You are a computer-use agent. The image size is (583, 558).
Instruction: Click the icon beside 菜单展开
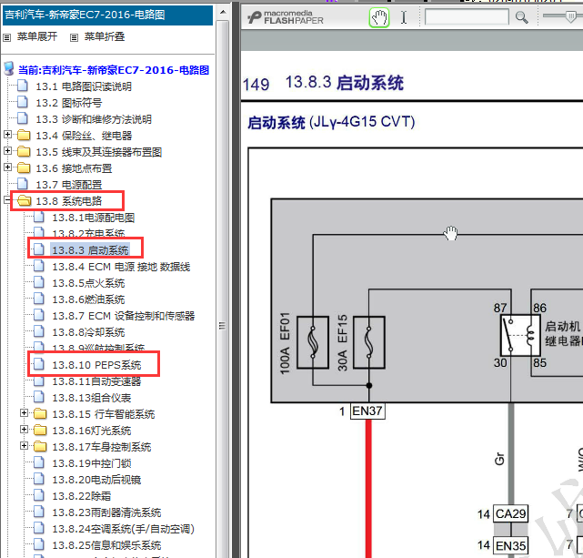[x=7, y=37]
